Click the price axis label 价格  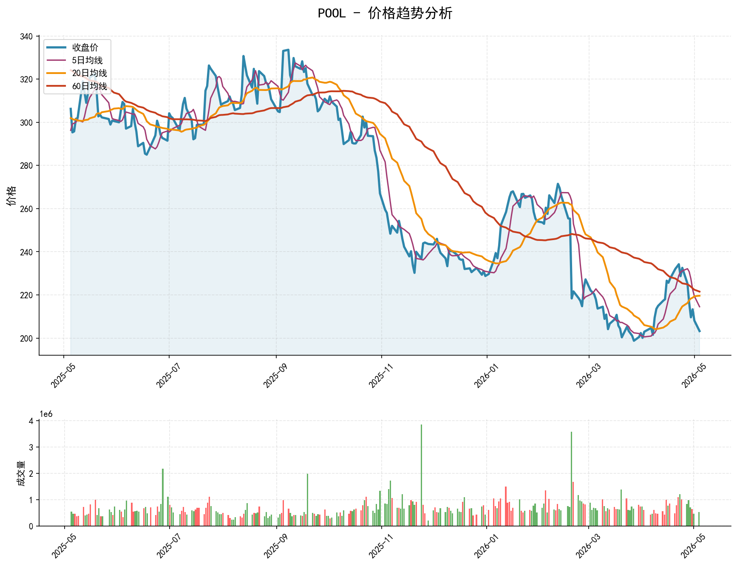[11, 195]
